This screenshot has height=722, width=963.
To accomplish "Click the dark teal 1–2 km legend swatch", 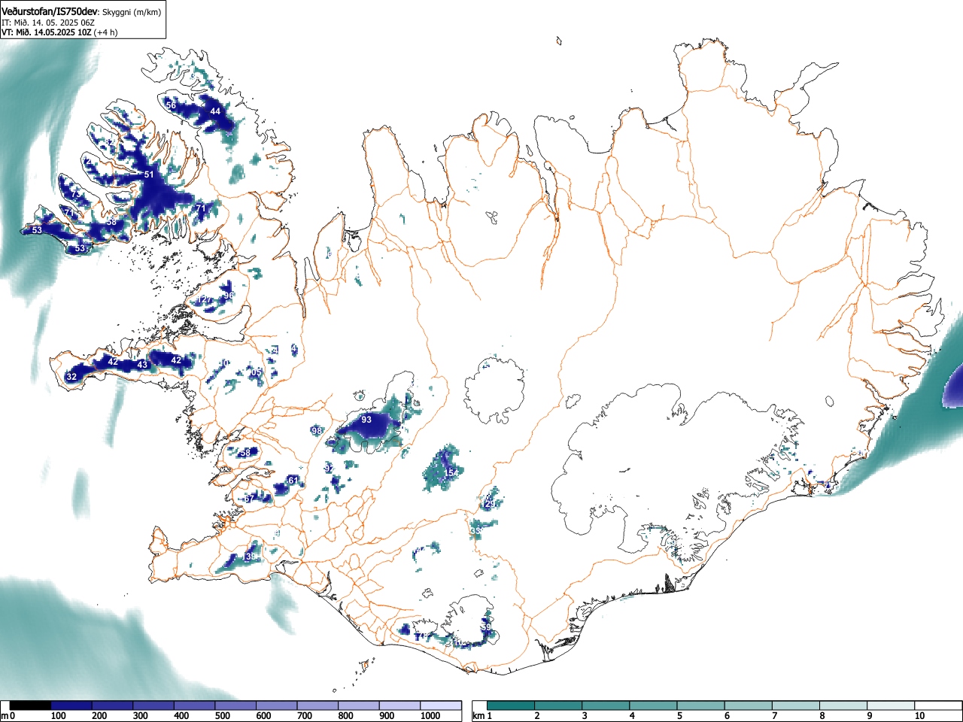I will click(511, 705).
